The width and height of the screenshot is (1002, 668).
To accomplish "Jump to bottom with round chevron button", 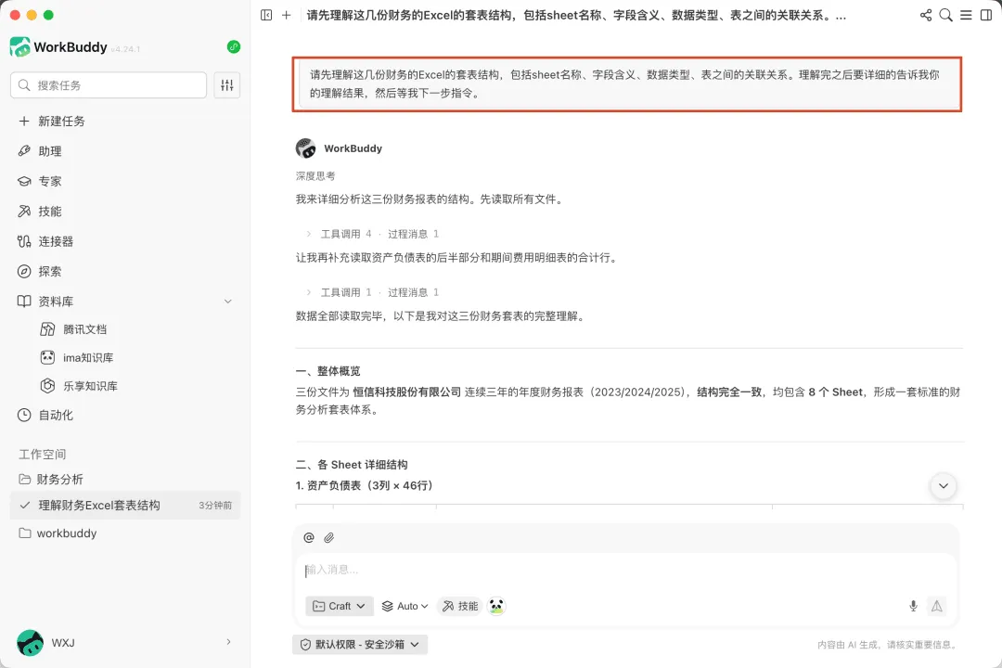I will coord(944,486).
